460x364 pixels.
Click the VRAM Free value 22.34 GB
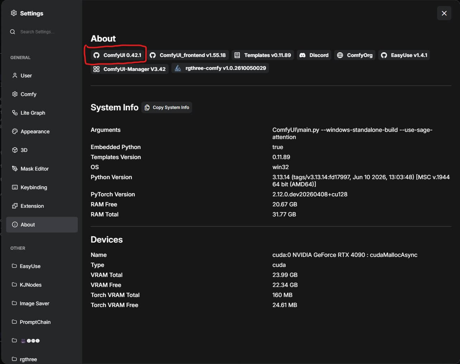pyautogui.click(x=285, y=285)
